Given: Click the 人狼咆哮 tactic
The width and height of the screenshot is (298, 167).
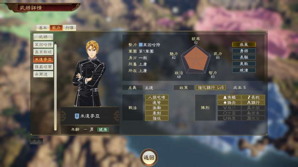Looking at the screenshot, I should pos(156,97).
